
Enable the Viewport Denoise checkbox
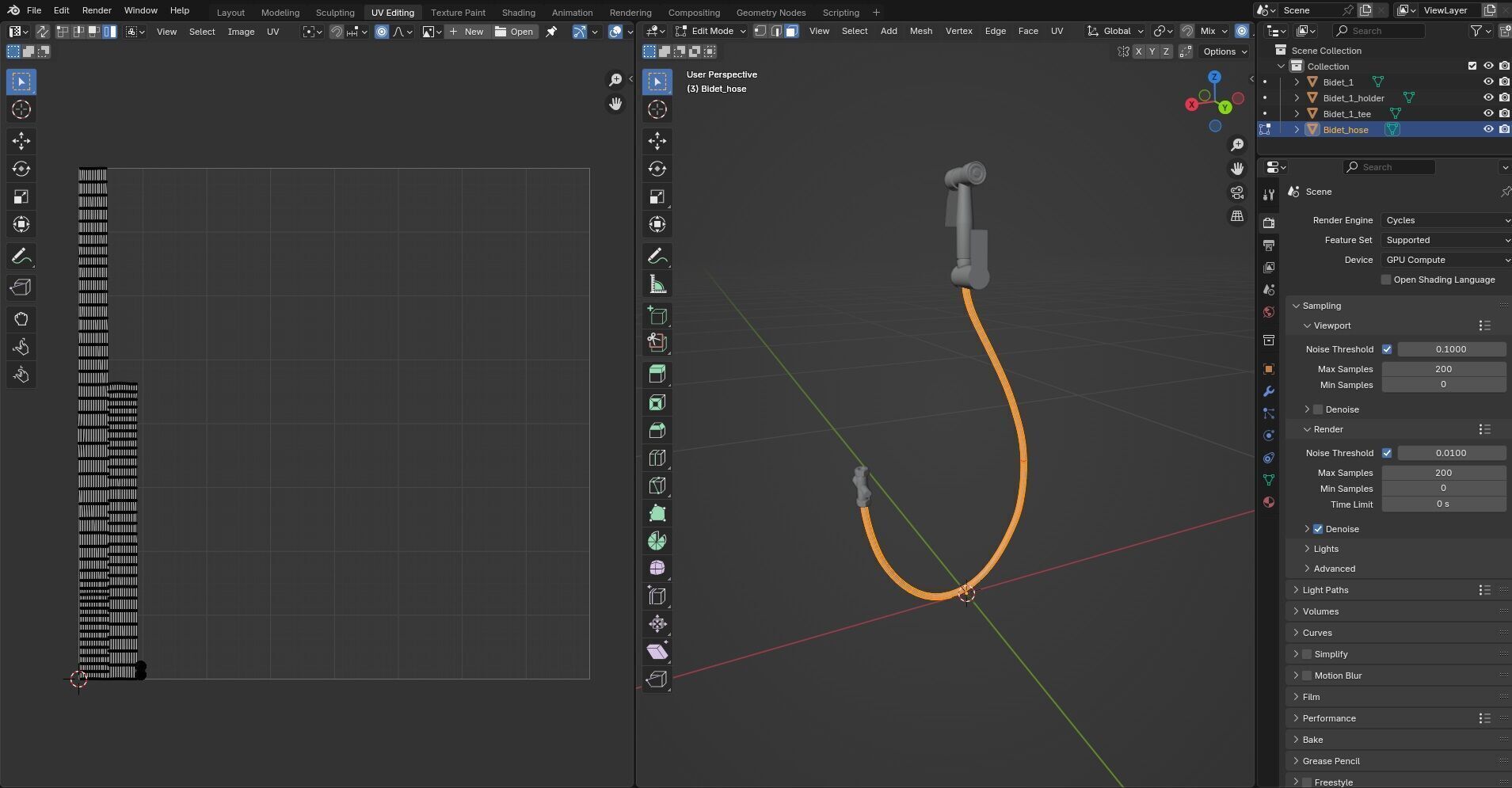[x=1318, y=409]
